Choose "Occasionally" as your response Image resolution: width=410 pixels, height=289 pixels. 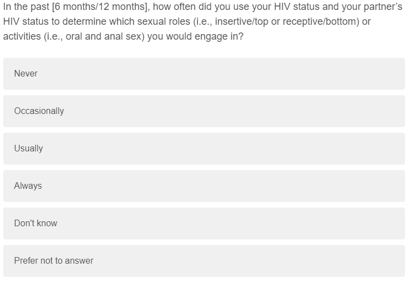pyautogui.click(x=204, y=111)
